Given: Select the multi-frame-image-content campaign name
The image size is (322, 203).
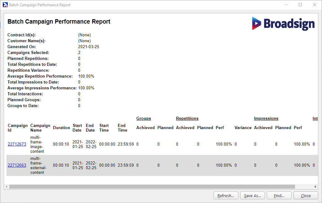Looking at the screenshot, I should click(x=37, y=144).
